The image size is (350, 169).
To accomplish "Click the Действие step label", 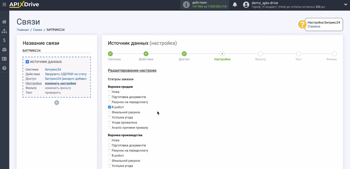I will tap(146, 59).
